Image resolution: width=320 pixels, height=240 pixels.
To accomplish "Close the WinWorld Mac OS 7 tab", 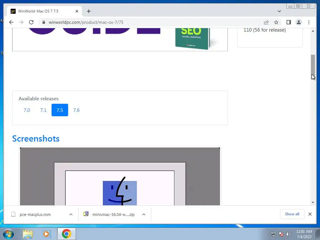I will 77,11.
